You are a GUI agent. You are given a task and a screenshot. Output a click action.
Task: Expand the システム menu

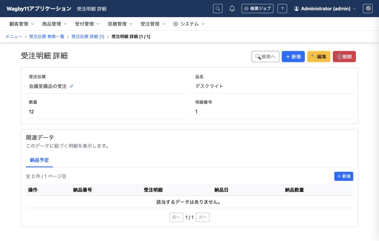(189, 24)
